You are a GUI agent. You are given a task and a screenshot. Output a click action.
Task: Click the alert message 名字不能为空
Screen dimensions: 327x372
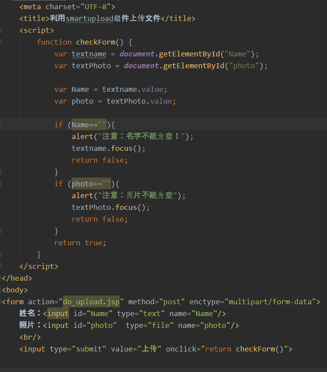pos(149,136)
